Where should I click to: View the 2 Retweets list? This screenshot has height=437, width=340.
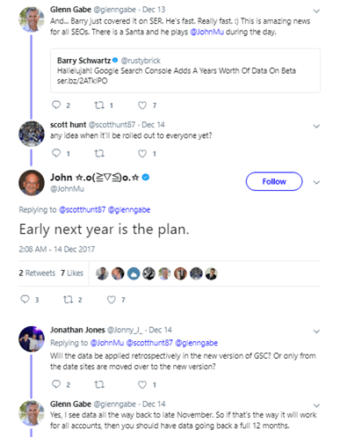tap(37, 273)
